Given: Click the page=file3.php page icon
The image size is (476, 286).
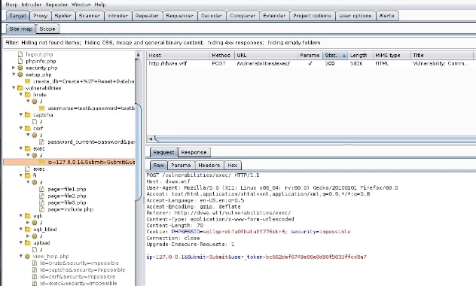Looking at the screenshot, I should pyautogui.click(x=41, y=202).
